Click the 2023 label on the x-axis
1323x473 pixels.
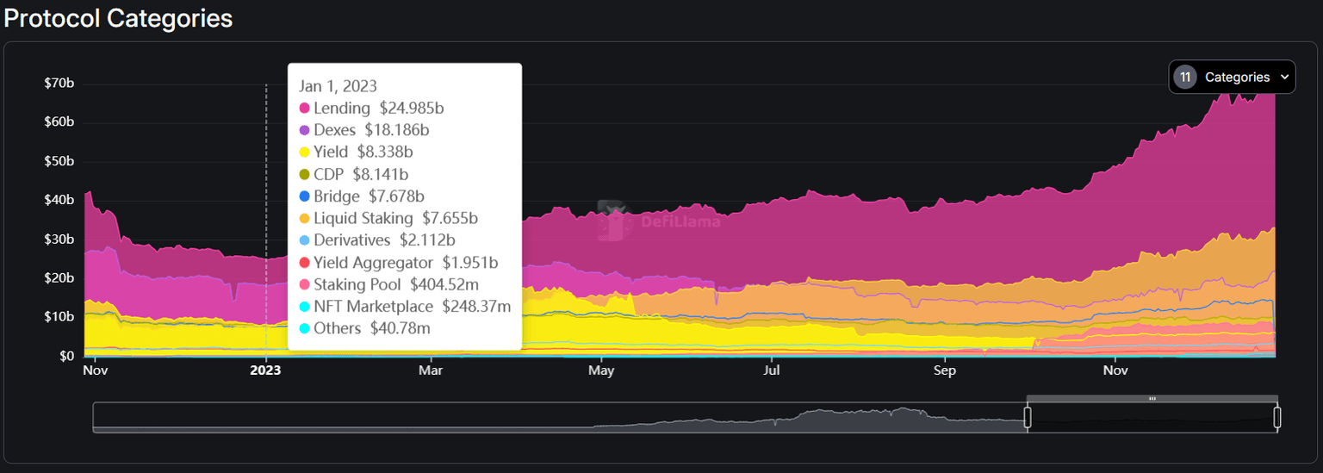(265, 370)
